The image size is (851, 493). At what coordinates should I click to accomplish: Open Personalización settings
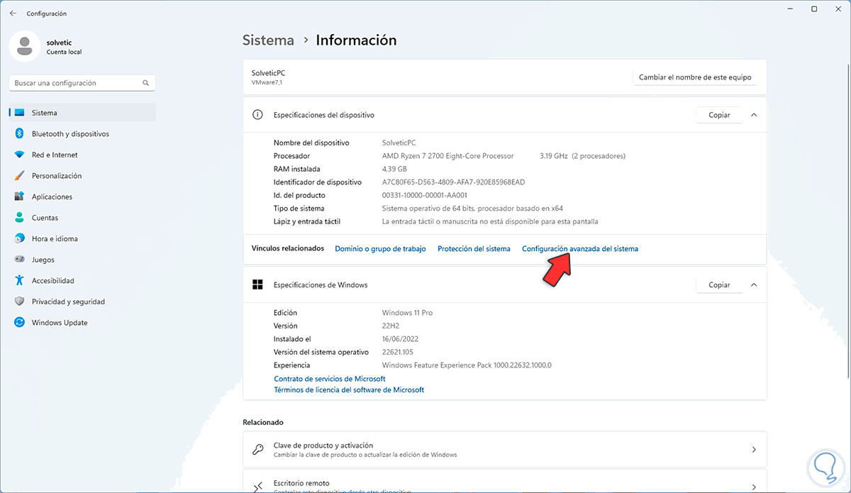click(x=82, y=176)
